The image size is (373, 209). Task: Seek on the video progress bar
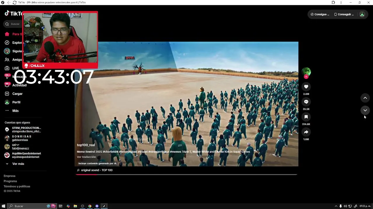click(x=186, y=174)
